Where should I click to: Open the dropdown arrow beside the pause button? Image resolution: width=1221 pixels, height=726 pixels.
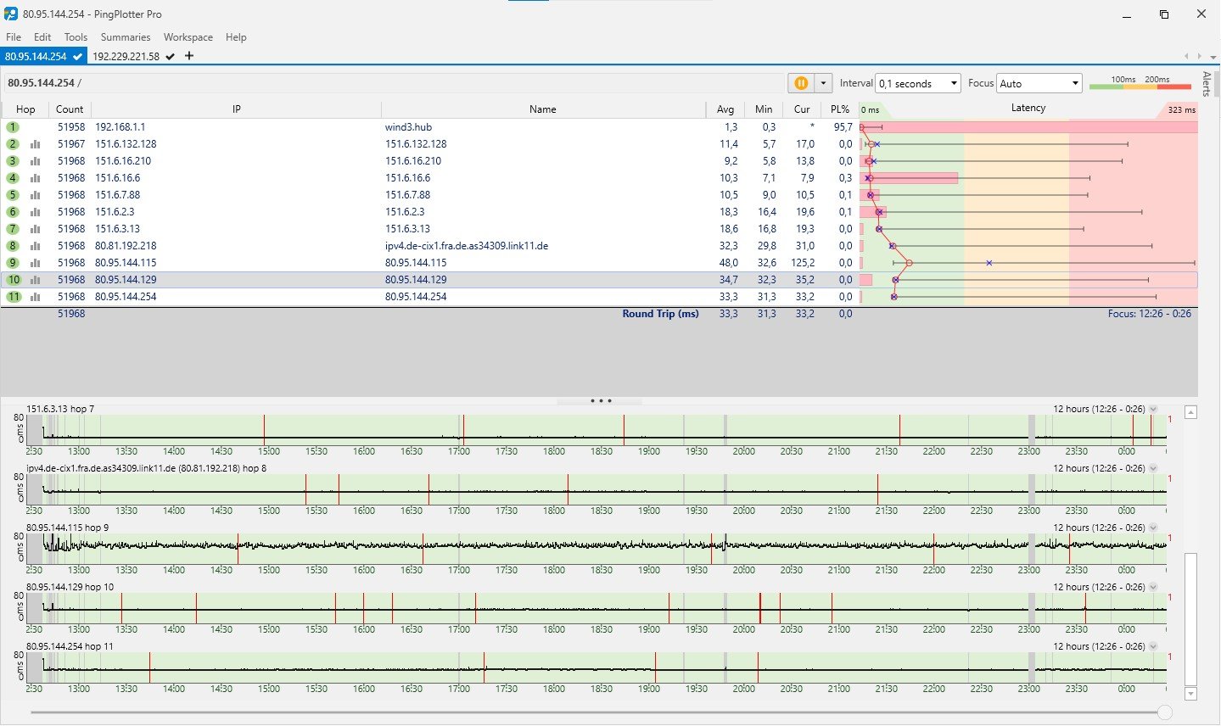(x=822, y=83)
